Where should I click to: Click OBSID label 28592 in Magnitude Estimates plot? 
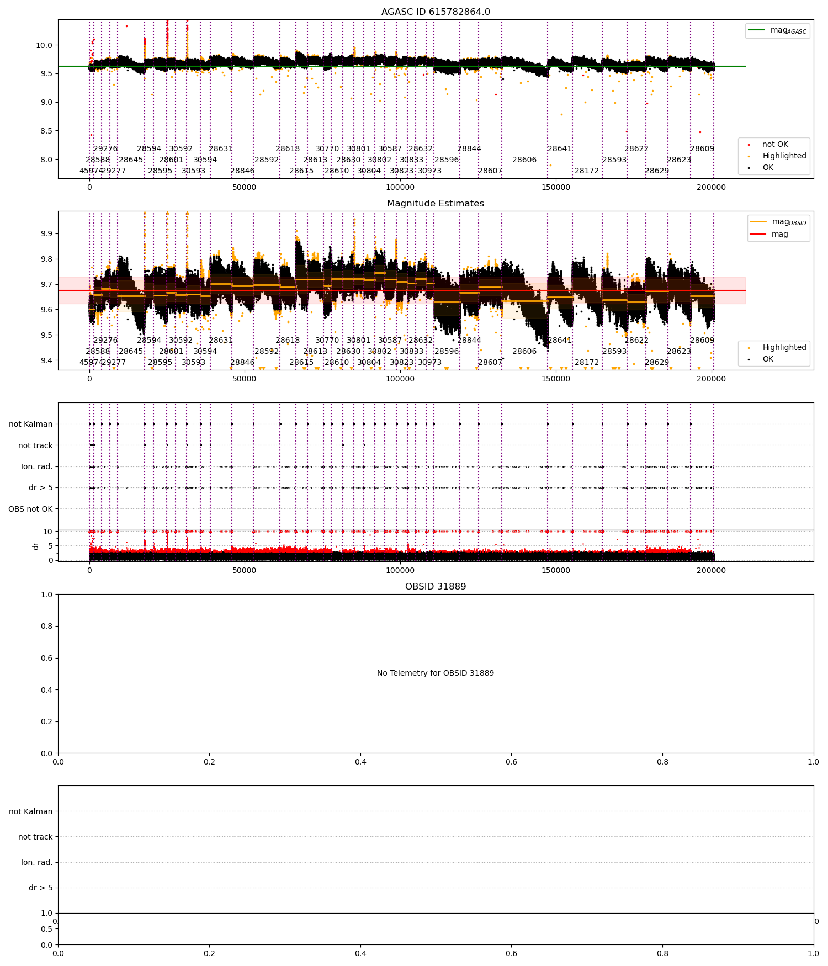(267, 351)
